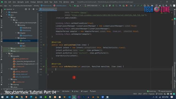Click the Make Project hammer icon
The height and width of the screenshot is (99, 176).
(x=70, y=5)
